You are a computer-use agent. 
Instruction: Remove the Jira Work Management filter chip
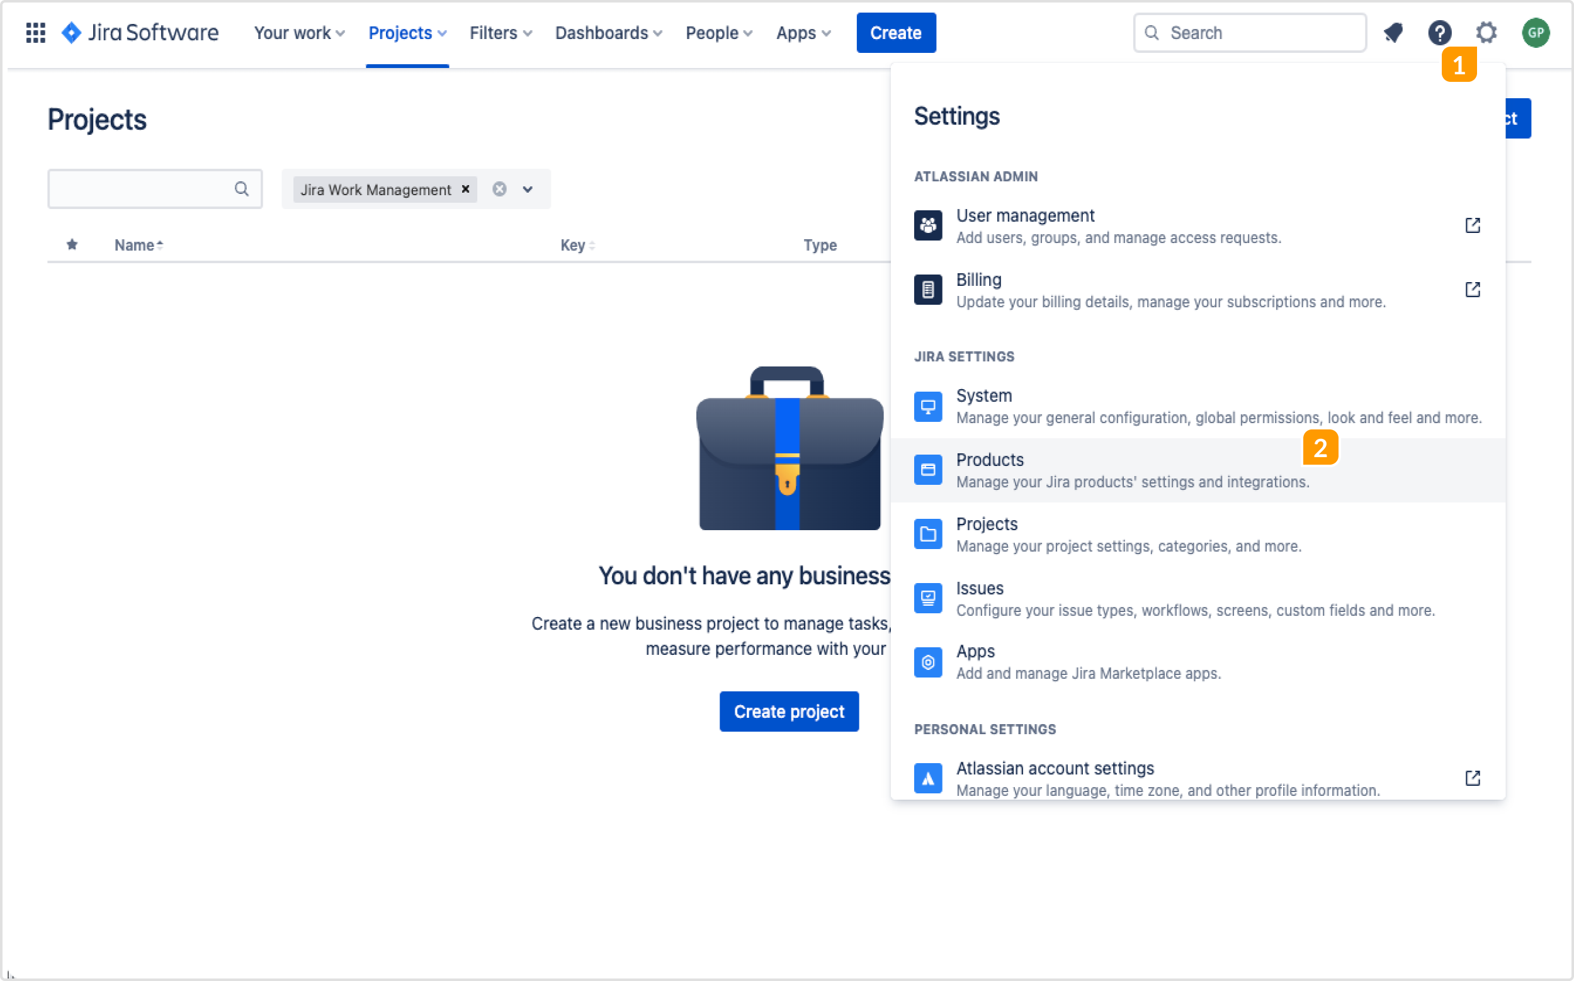(x=466, y=189)
